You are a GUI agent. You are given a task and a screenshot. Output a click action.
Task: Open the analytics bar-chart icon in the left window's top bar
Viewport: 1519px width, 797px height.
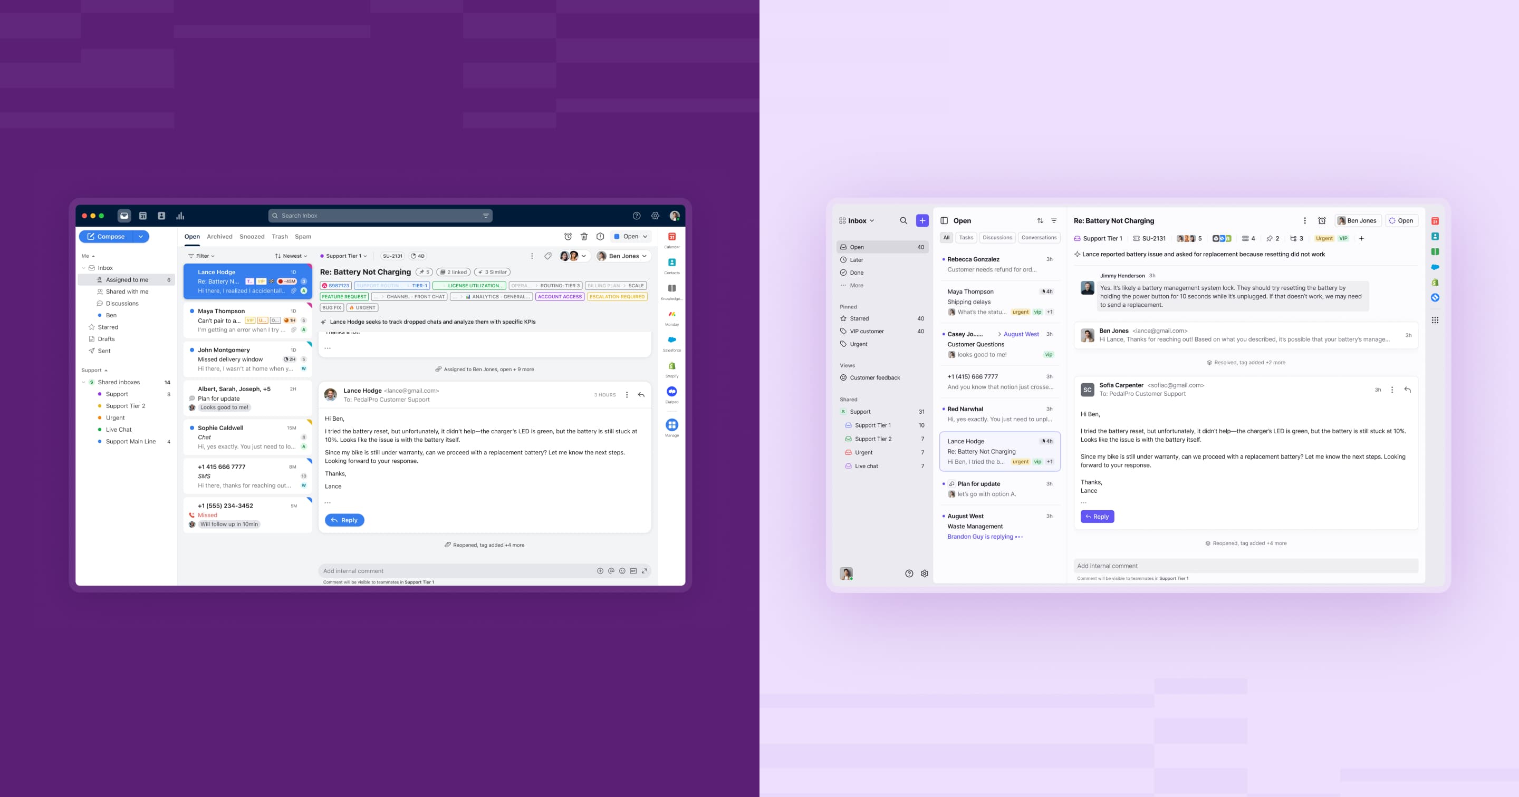(180, 216)
